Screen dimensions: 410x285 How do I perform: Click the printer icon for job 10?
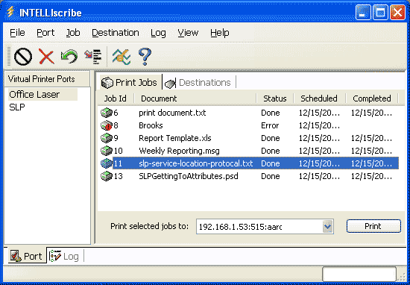pyautogui.click(x=107, y=151)
